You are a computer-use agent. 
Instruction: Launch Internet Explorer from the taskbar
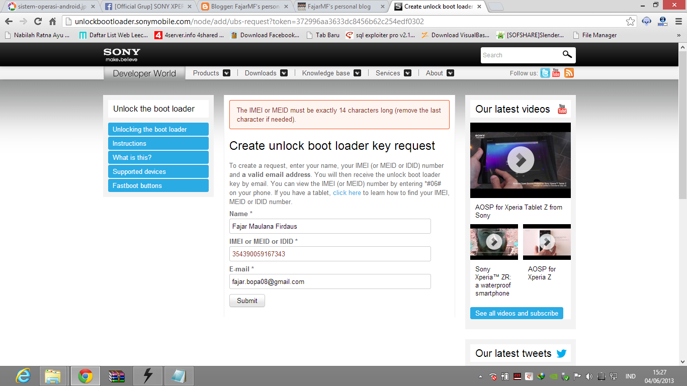(x=23, y=376)
